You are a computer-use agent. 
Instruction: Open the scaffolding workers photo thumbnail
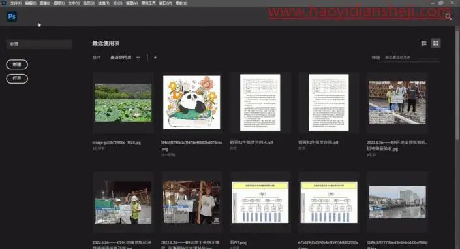(x=192, y=202)
